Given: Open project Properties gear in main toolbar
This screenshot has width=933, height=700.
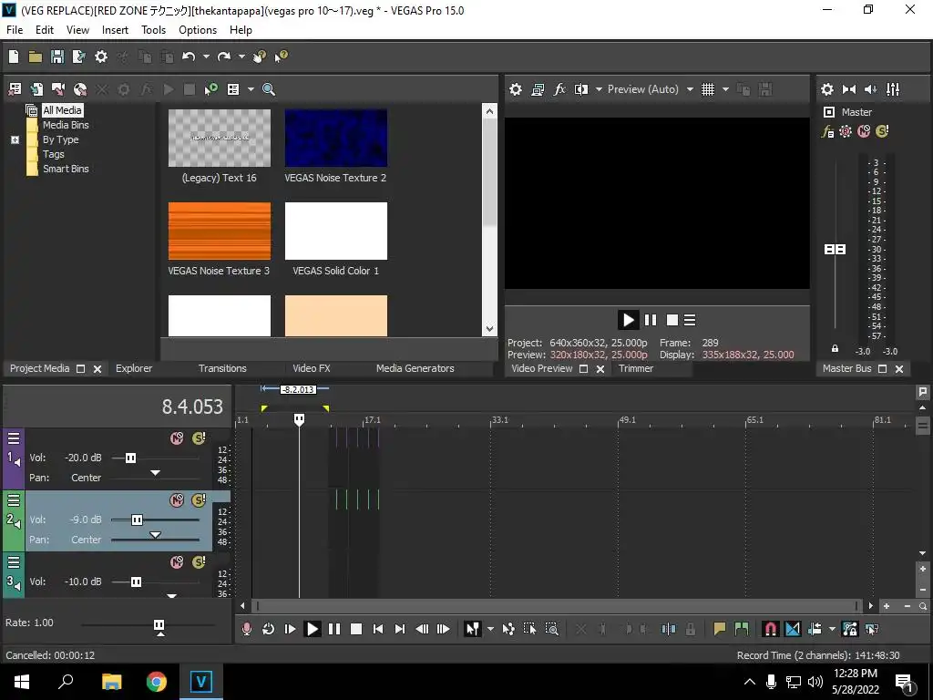Looking at the screenshot, I should tap(101, 57).
